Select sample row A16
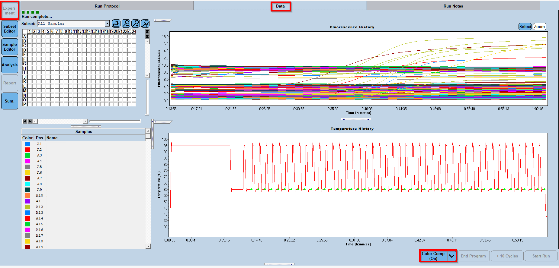Viewport: 559px width, 268px height. (x=83, y=230)
